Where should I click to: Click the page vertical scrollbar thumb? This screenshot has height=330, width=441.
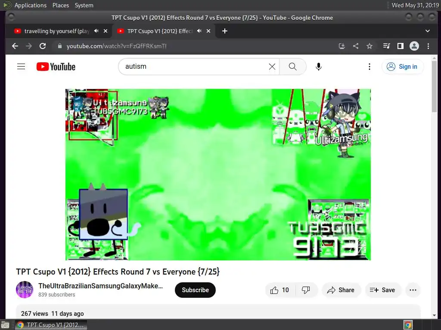[x=434, y=86]
